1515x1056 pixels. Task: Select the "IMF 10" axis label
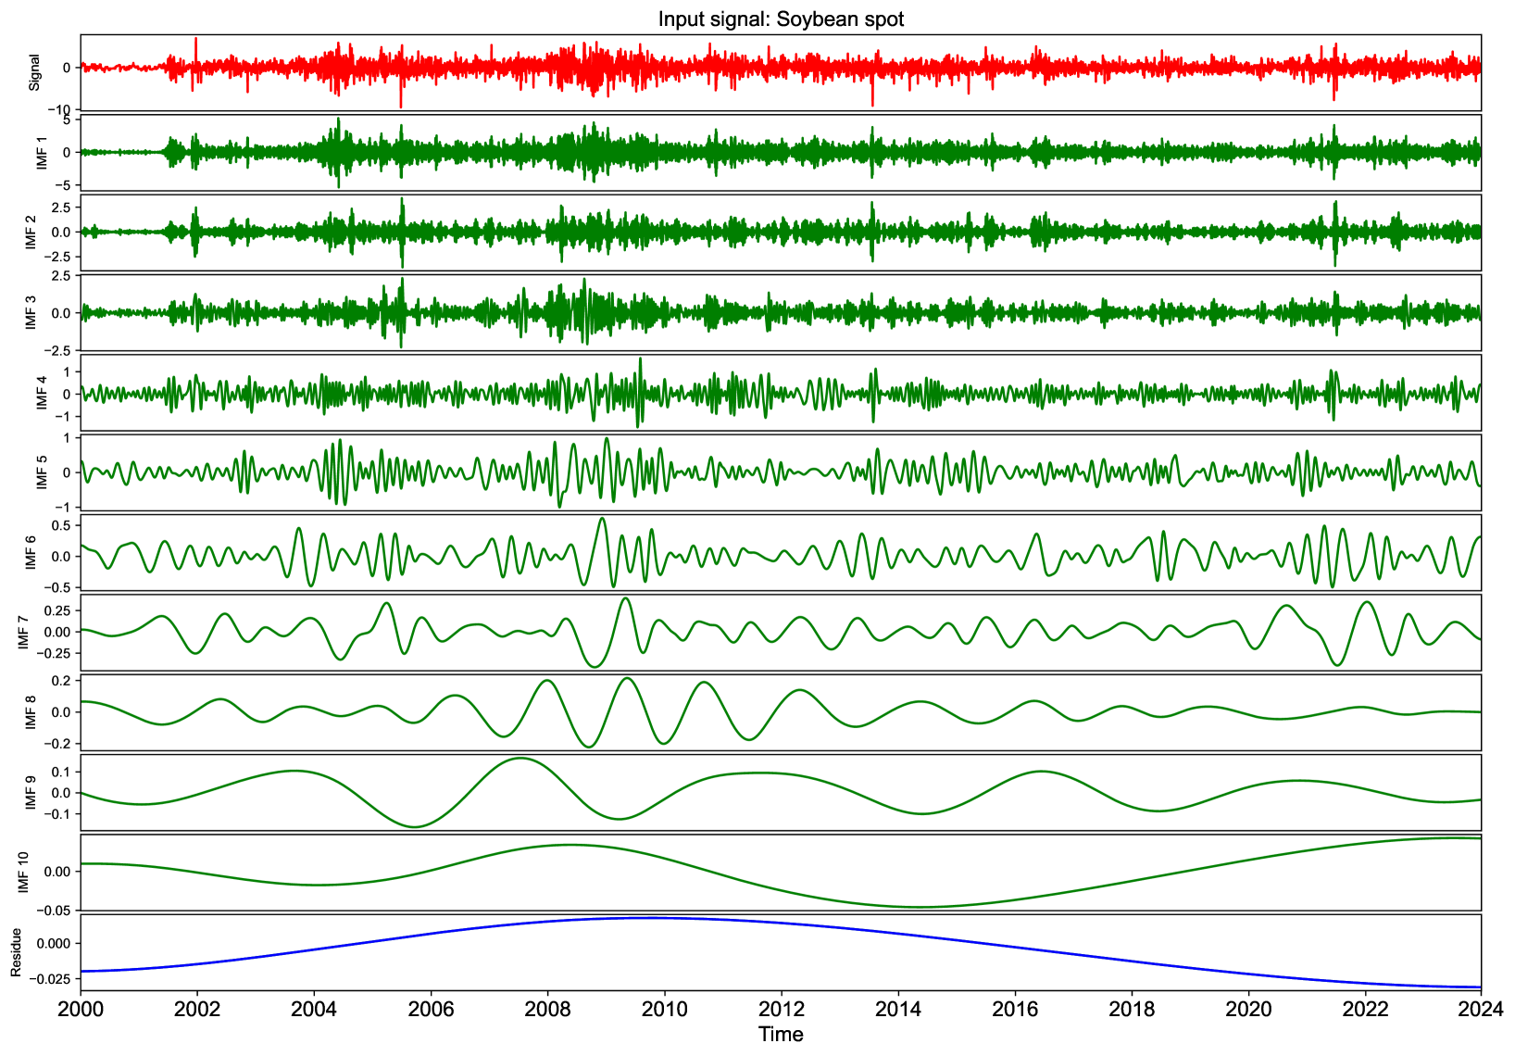[25, 872]
